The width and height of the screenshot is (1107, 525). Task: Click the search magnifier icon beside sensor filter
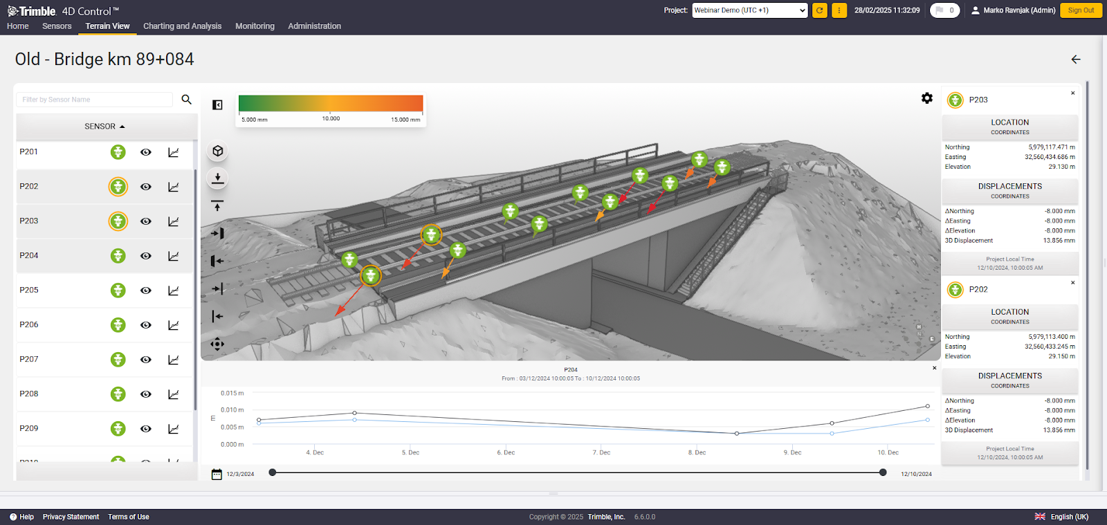pos(186,100)
